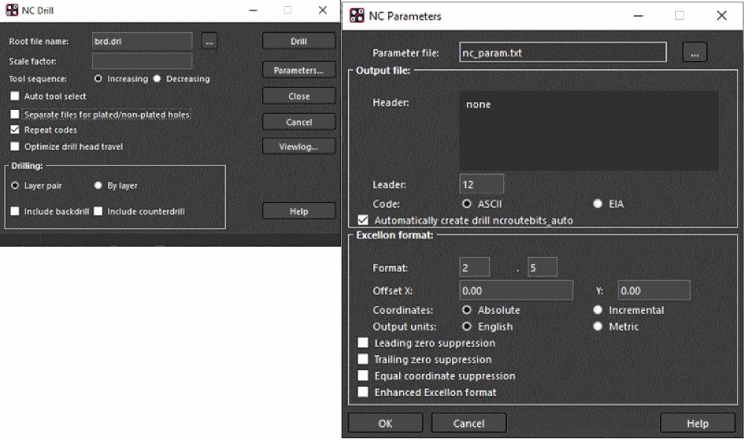Select Decreasing tool sequence
This screenshot has height=440, width=753.
coord(157,79)
